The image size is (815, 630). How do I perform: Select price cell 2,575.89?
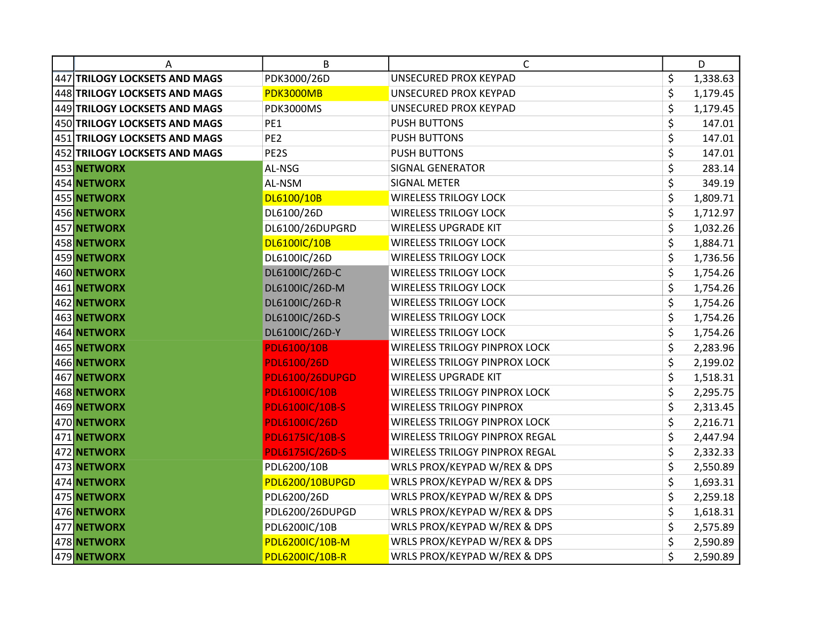pos(701,527)
